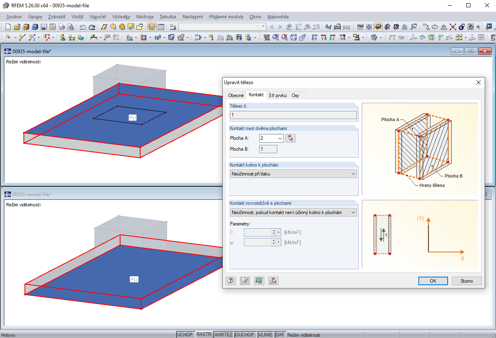Viewport: 496px width, 338px height.
Task: Toggle the RASTR status bar button
Action: coord(204,335)
